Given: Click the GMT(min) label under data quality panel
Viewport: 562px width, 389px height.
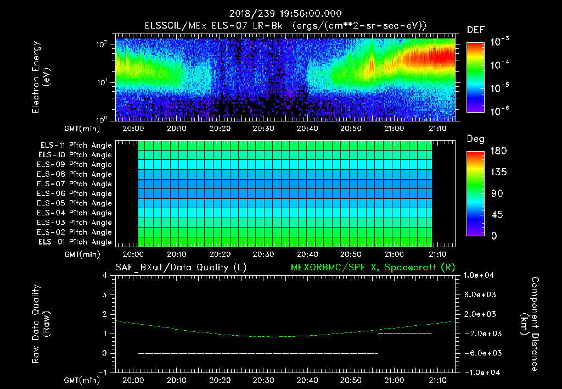Looking at the screenshot, I should pos(82,380).
